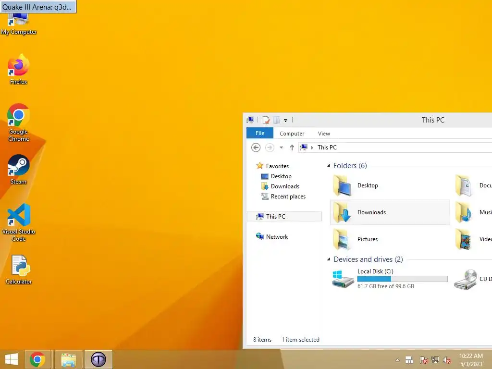Open the View ribbon tab
This screenshot has height=369, width=492.
pyautogui.click(x=324, y=134)
